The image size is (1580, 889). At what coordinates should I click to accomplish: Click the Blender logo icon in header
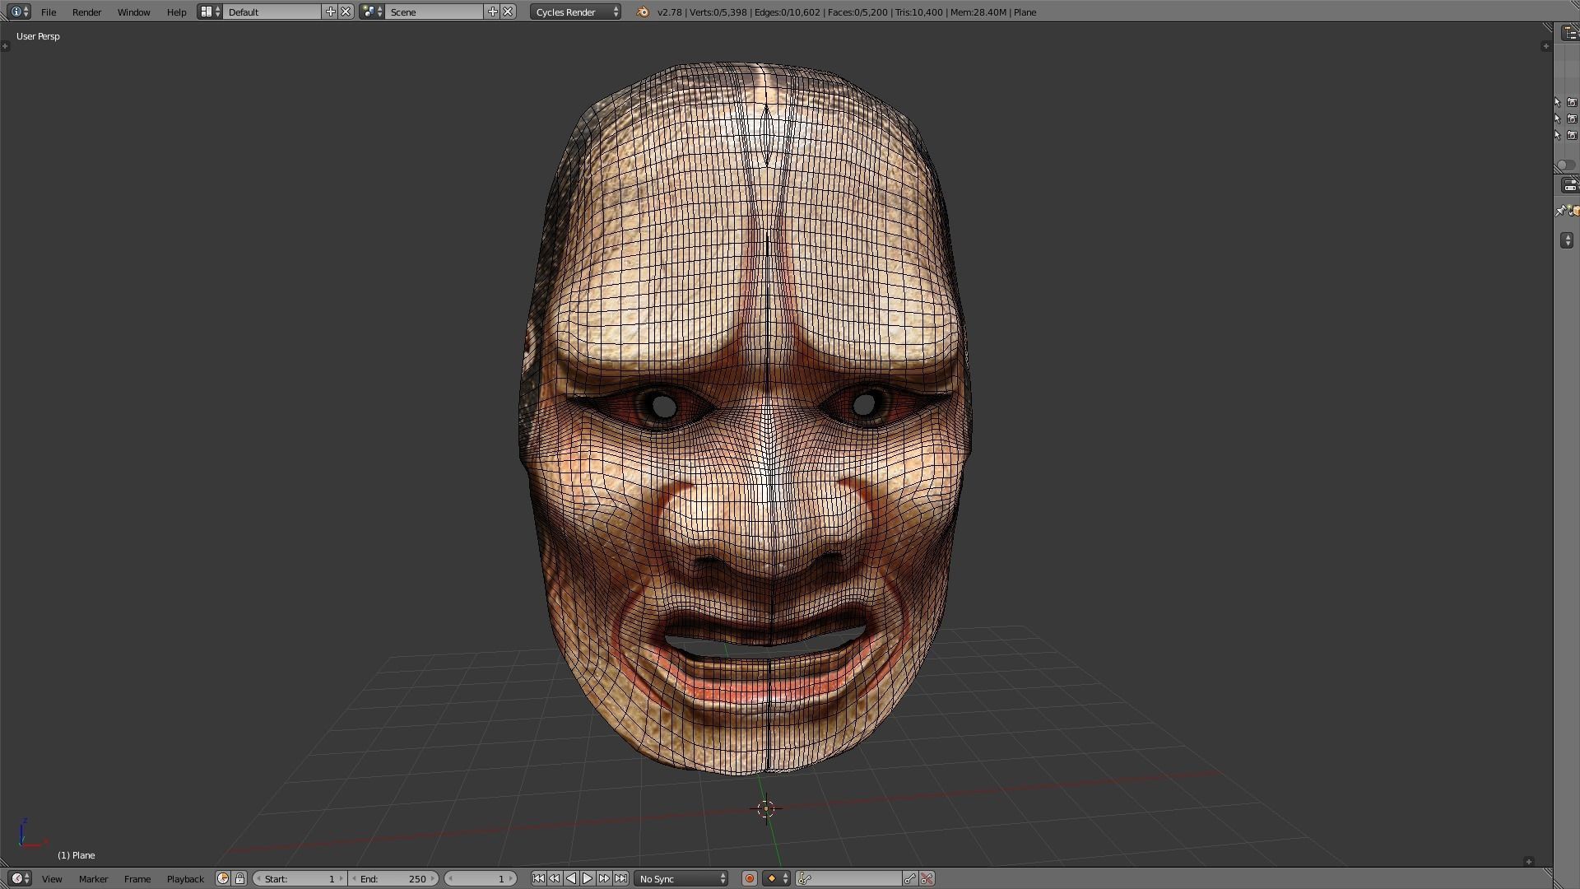coord(643,12)
